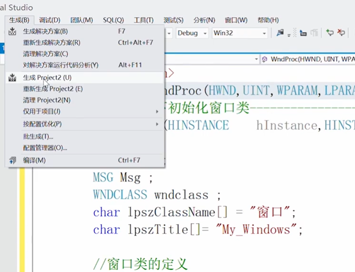Open 批生成(T)... batch build dialog
This screenshot has width=355, height=272.
click(x=85, y=136)
